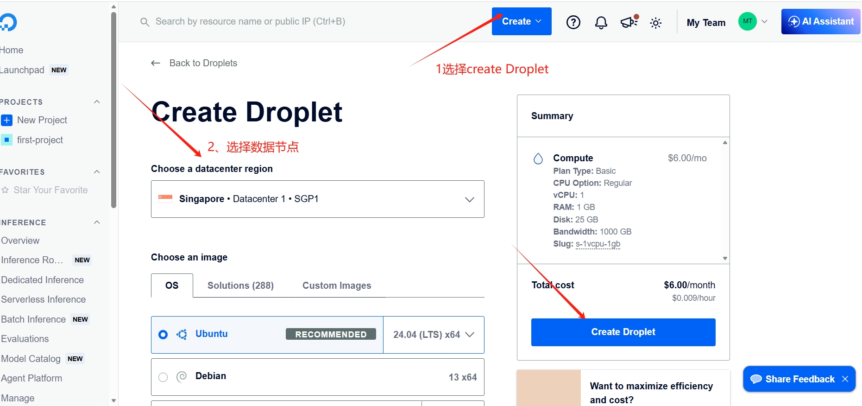862x406 pixels.
Task: Click the efficiency and cost promo thumbnail
Action: click(549, 388)
